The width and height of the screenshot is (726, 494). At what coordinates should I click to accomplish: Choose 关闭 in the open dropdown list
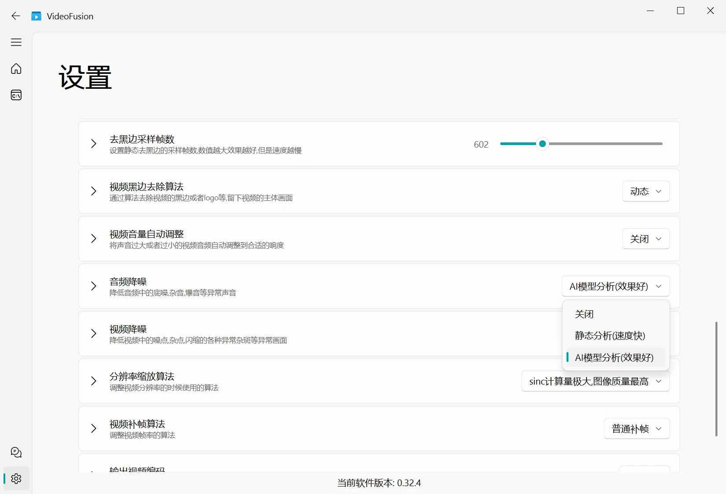(616, 314)
